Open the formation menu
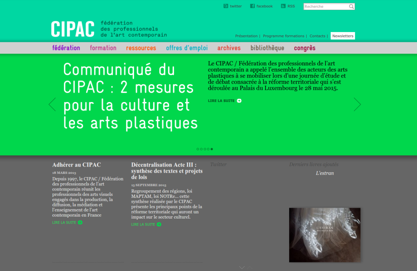 103,48
